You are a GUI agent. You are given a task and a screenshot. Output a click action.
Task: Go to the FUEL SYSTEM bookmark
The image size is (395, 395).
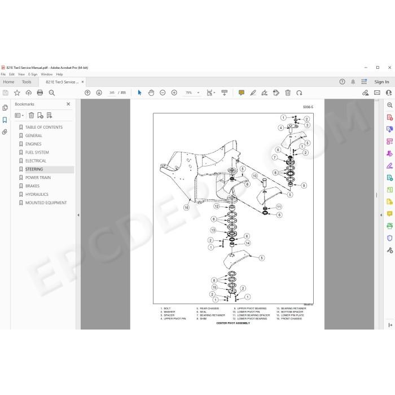click(37, 152)
